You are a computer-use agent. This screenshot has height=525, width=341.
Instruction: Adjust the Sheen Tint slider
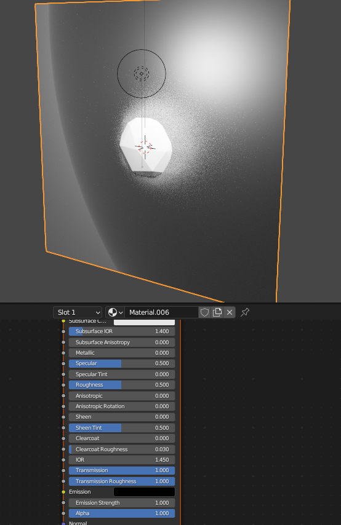pyautogui.click(x=122, y=428)
